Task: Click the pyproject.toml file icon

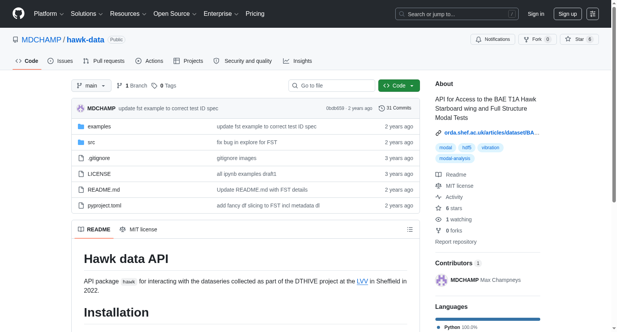Action: [81, 206]
